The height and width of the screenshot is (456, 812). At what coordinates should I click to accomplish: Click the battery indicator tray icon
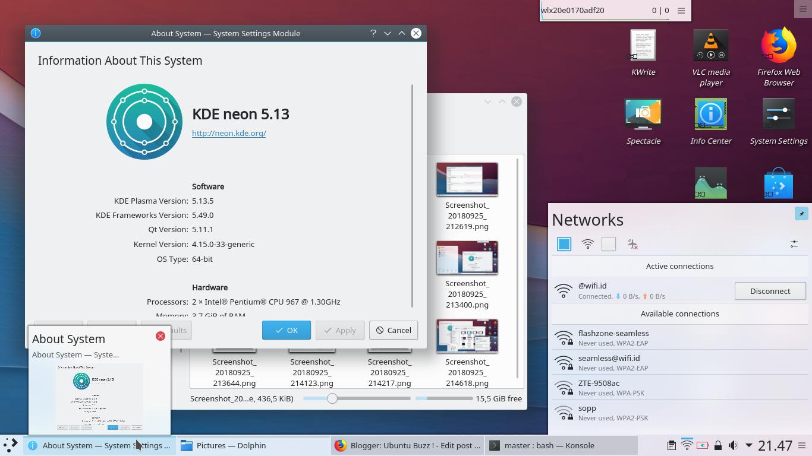click(703, 445)
